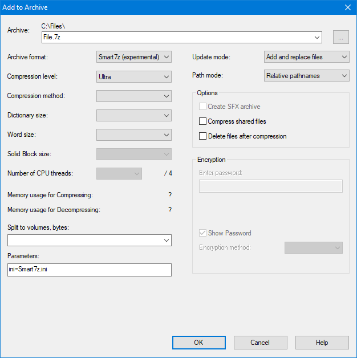Expand the archive filename dropdown
The image size is (357, 358).
pyautogui.click(x=317, y=38)
